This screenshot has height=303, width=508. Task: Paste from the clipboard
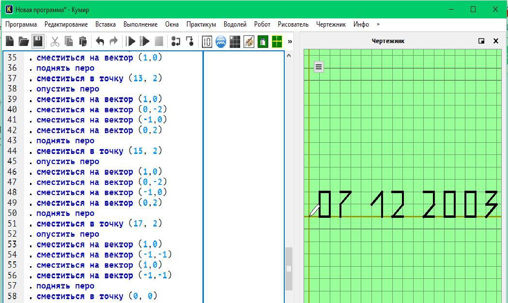point(83,42)
